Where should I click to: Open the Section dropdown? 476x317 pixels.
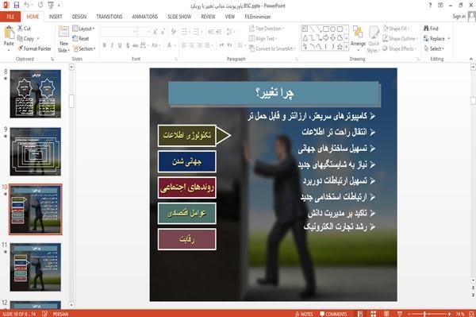(84, 48)
